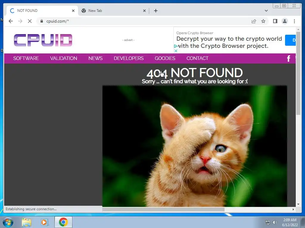Click the horizontal scrollbar right arrow
Image resolution: width=305 pixels, height=228 pixels.
293,209
